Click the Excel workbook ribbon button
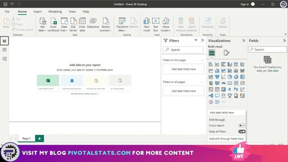 point(53,25)
